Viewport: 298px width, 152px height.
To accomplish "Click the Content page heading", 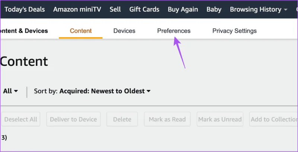I will (x=24, y=61).
